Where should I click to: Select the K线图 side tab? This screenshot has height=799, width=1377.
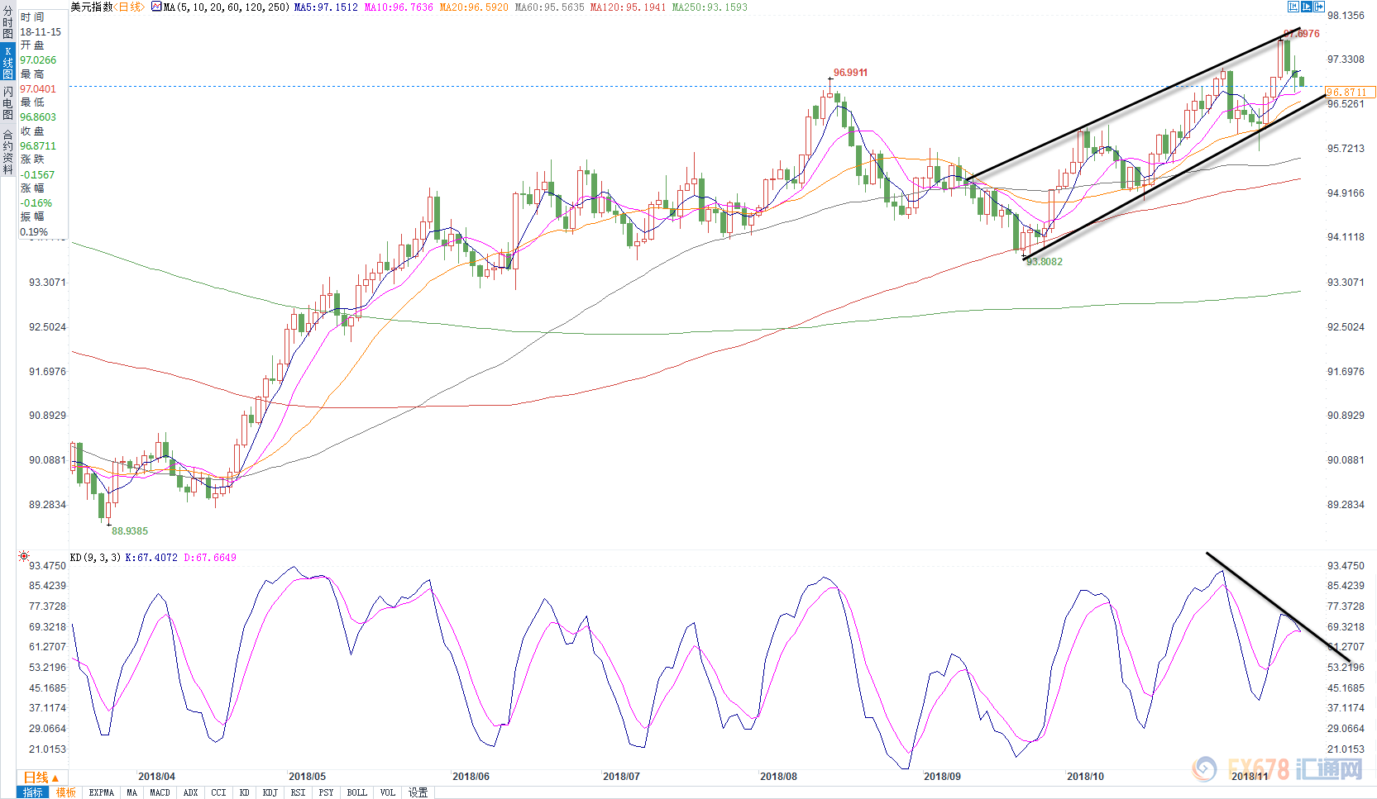pyautogui.click(x=7, y=62)
